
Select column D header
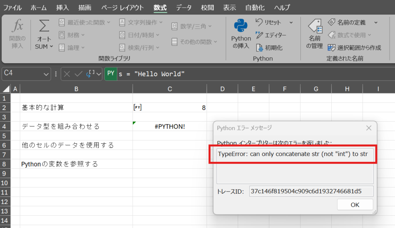coord(222,89)
